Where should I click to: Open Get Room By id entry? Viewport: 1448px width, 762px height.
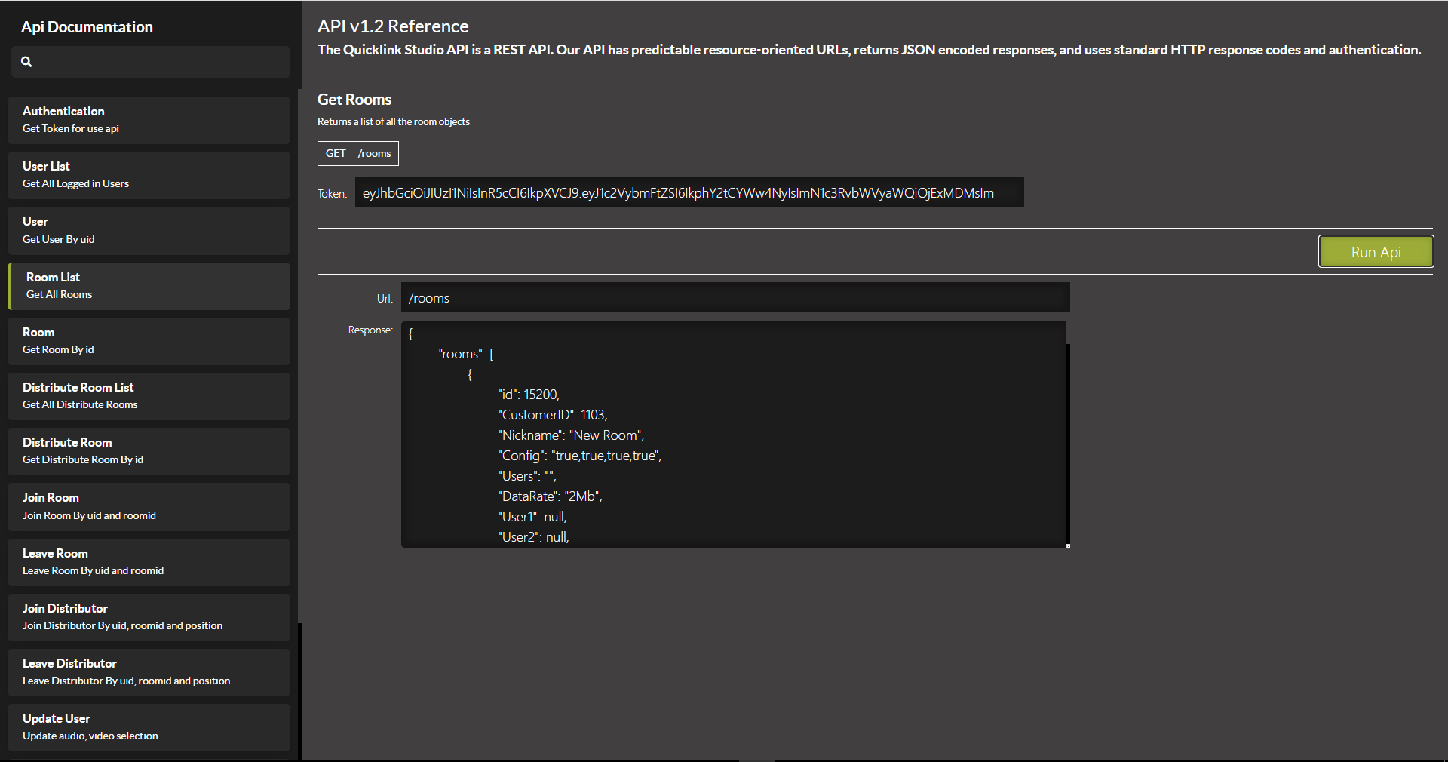click(149, 341)
